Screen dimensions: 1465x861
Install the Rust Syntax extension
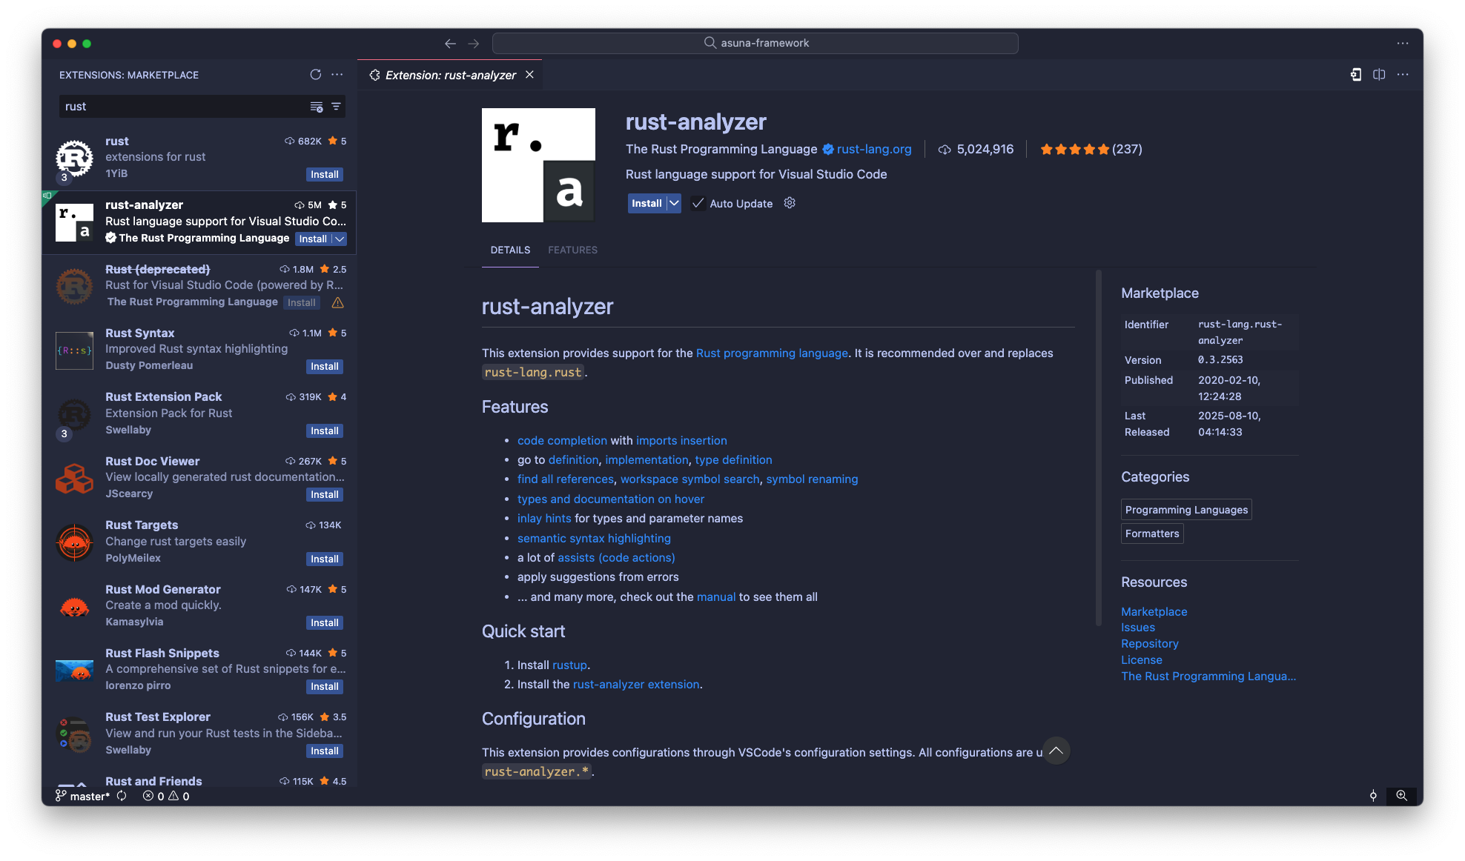(324, 366)
